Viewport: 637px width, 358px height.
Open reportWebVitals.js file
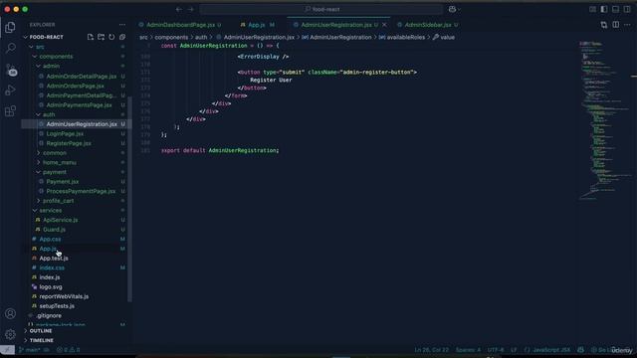coord(64,296)
